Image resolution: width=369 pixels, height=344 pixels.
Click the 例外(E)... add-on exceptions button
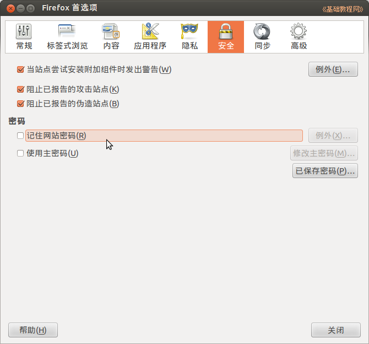click(333, 69)
